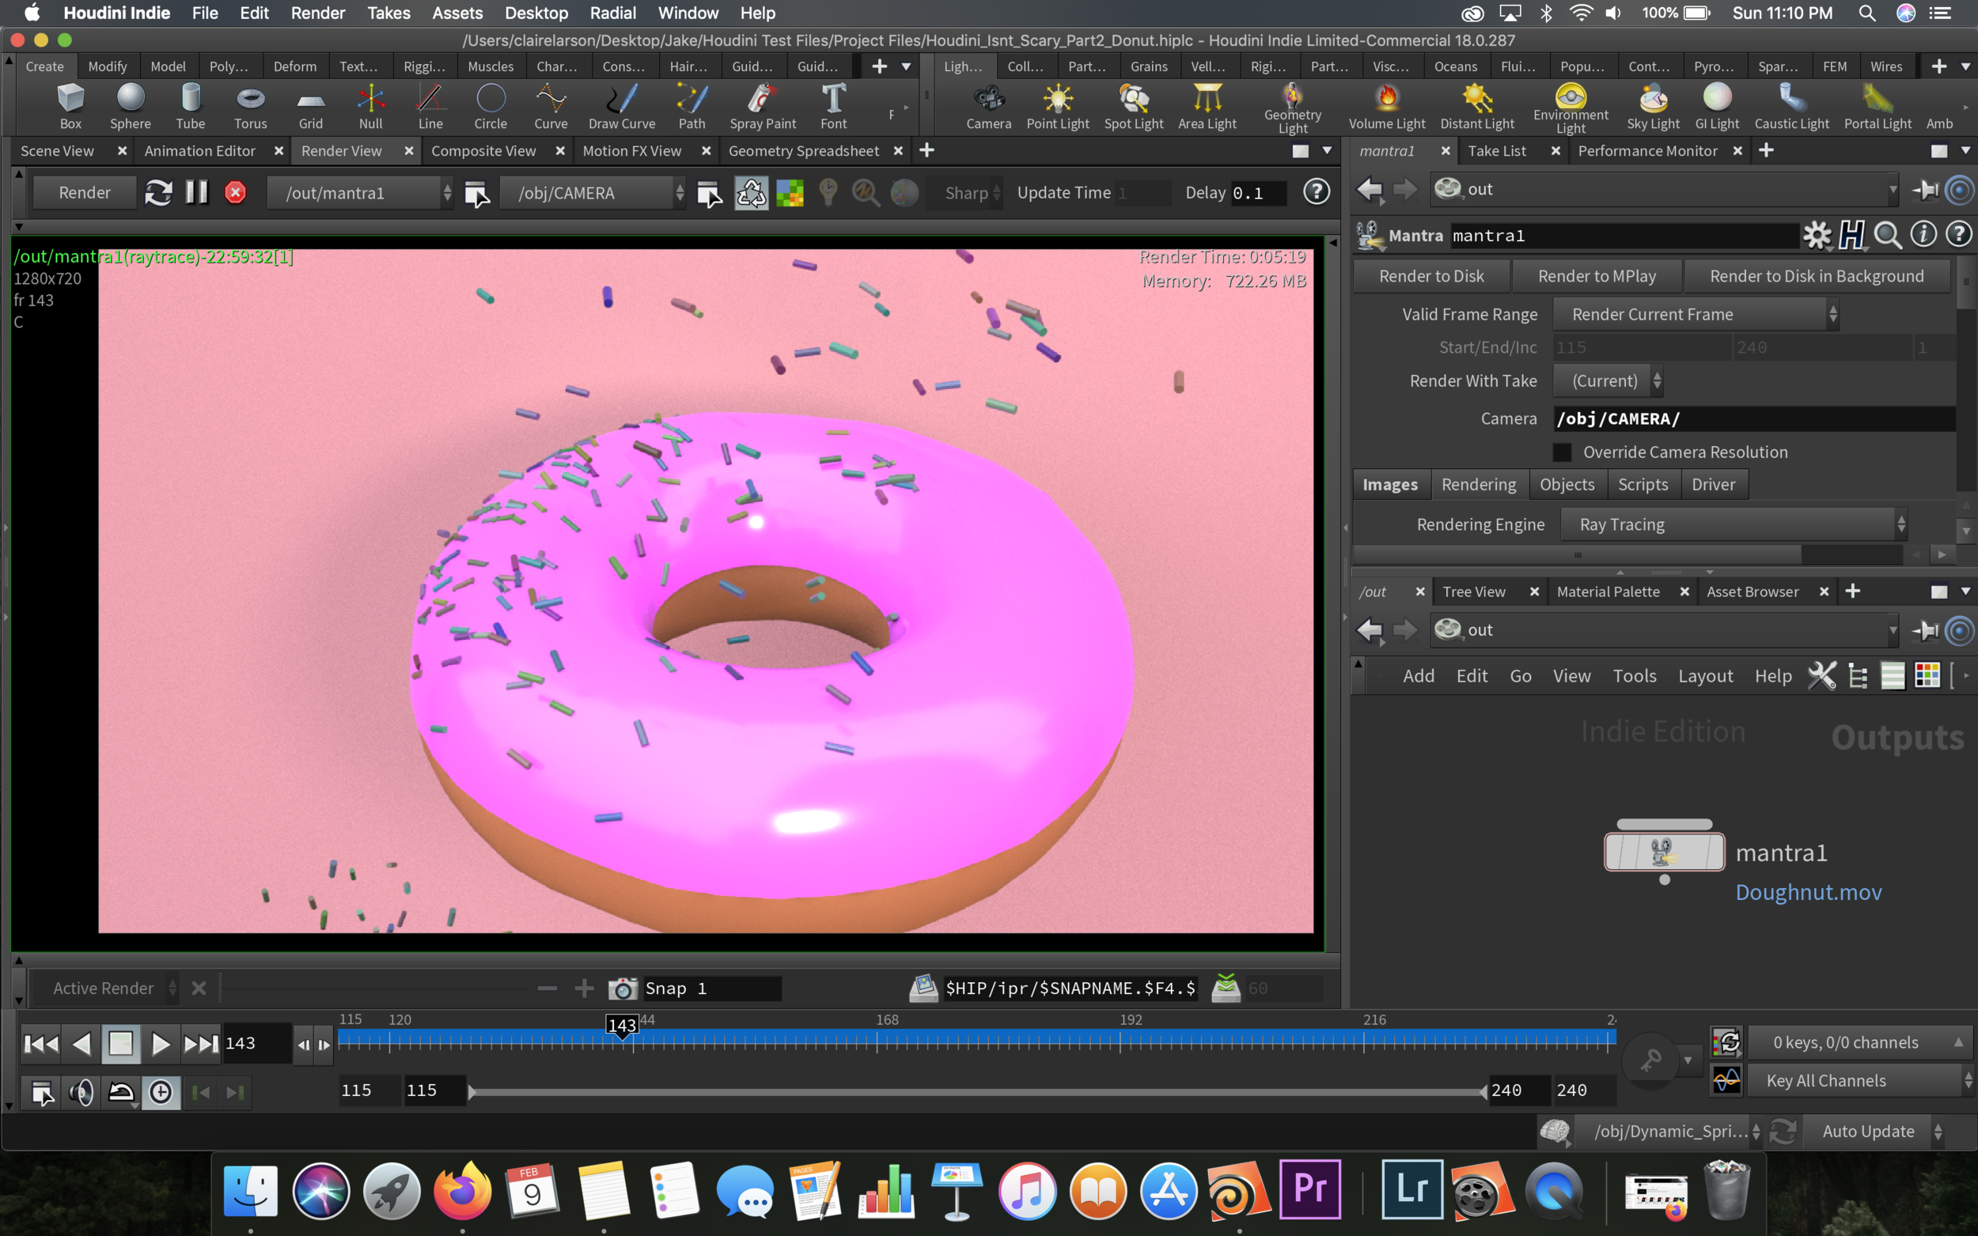Add a Point Light
Screen dimensions: 1978x1236
(1057, 106)
